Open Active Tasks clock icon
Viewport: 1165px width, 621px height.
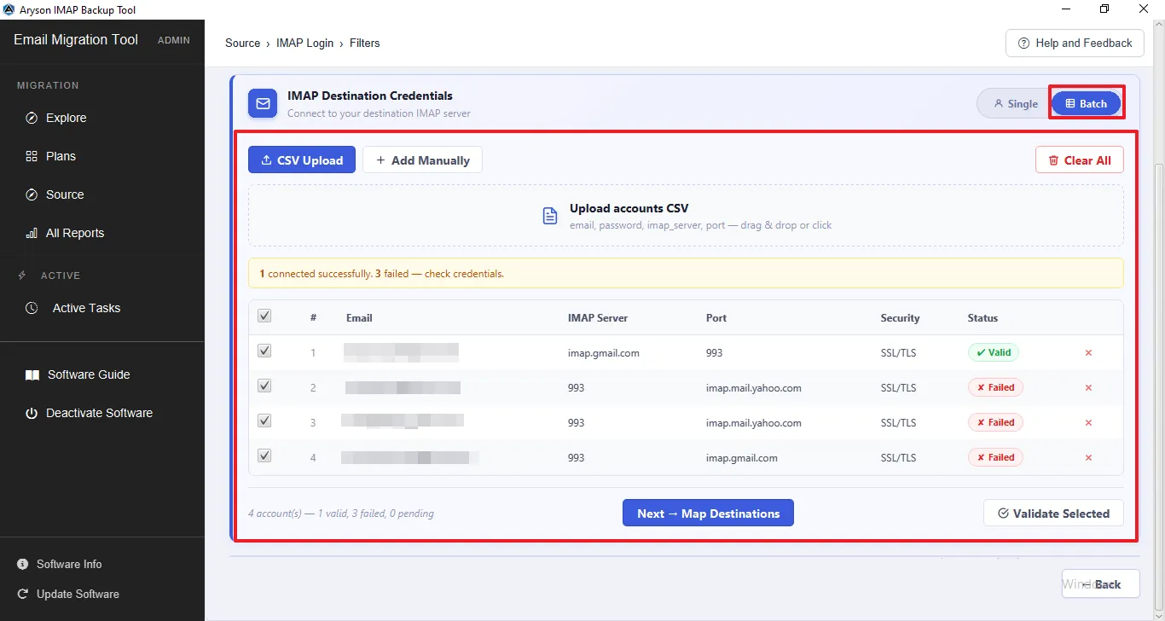(32, 308)
